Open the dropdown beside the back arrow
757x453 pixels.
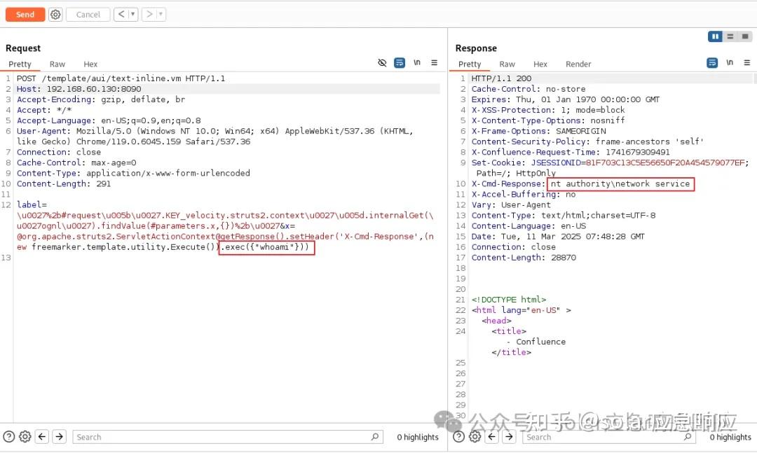tap(131, 14)
